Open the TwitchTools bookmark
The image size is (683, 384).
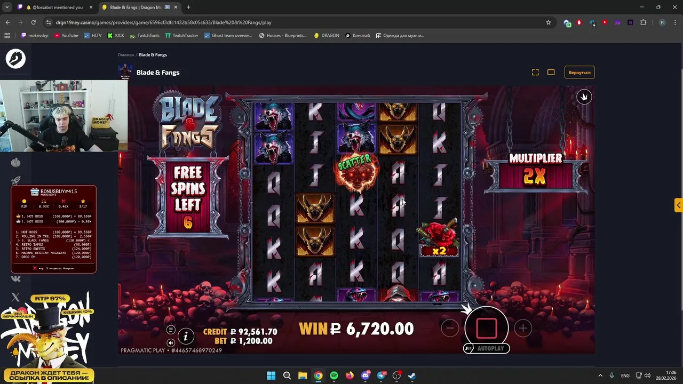(144, 36)
